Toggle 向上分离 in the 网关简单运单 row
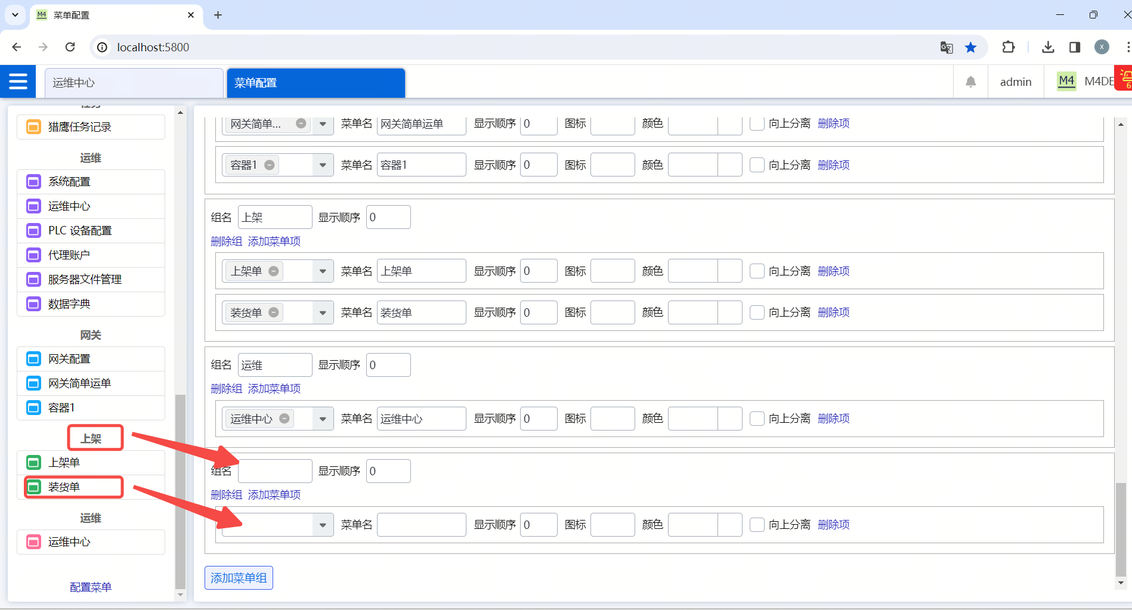 click(757, 123)
